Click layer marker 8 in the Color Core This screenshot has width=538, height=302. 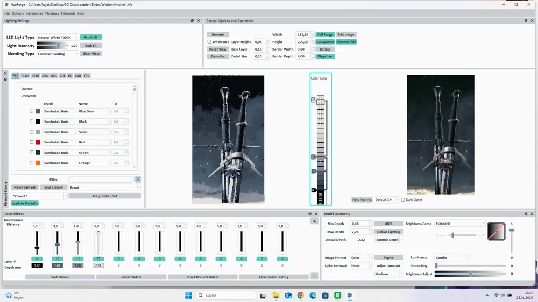pos(313,190)
